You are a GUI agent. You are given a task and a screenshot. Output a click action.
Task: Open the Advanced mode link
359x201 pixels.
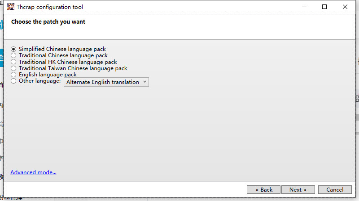pos(33,172)
